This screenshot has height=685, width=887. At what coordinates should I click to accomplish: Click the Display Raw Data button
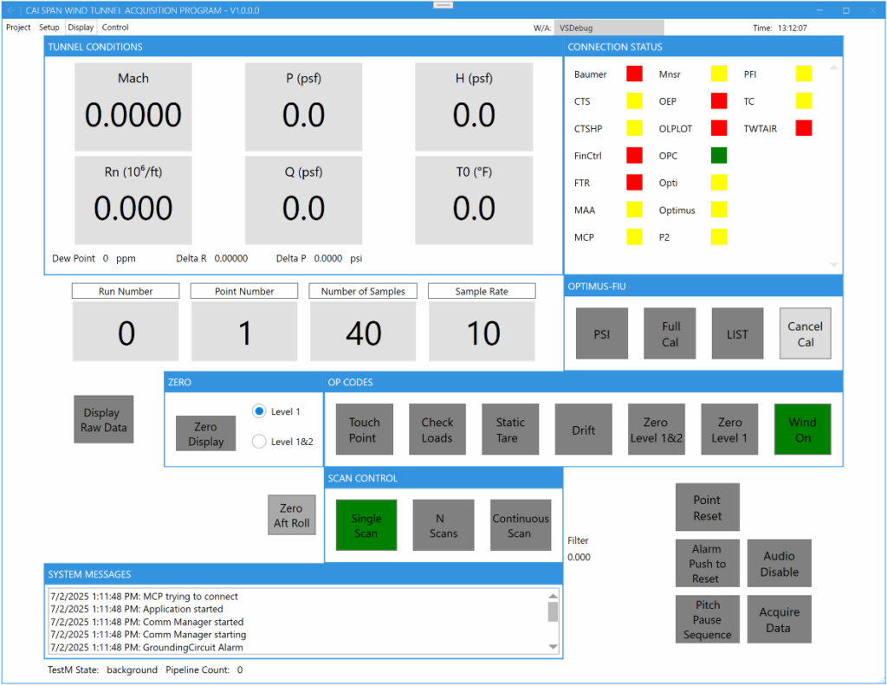pos(104,420)
